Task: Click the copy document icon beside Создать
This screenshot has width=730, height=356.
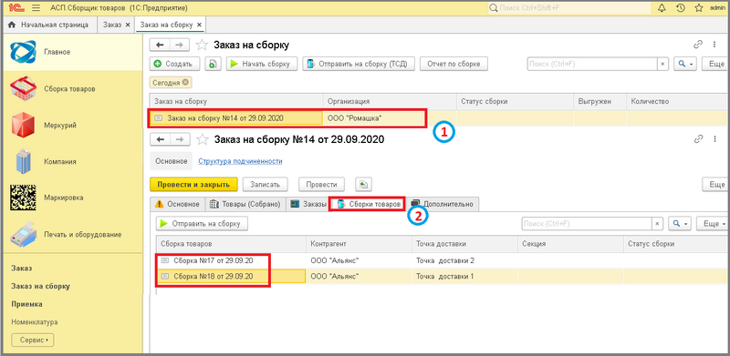Action: pyautogui.click(x=213, y=64)
